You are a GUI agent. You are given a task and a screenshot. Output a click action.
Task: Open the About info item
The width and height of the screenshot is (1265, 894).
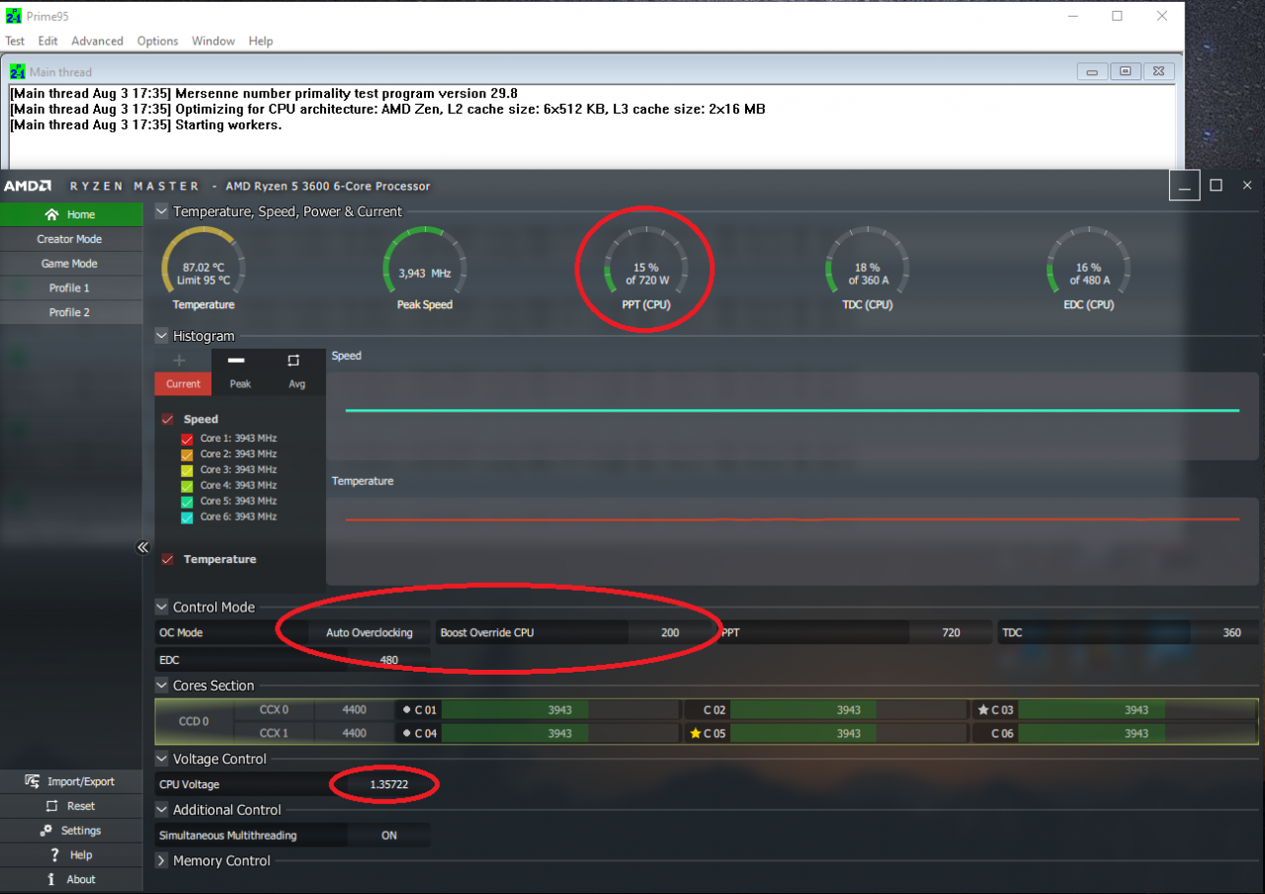click(x=51, y=879)
